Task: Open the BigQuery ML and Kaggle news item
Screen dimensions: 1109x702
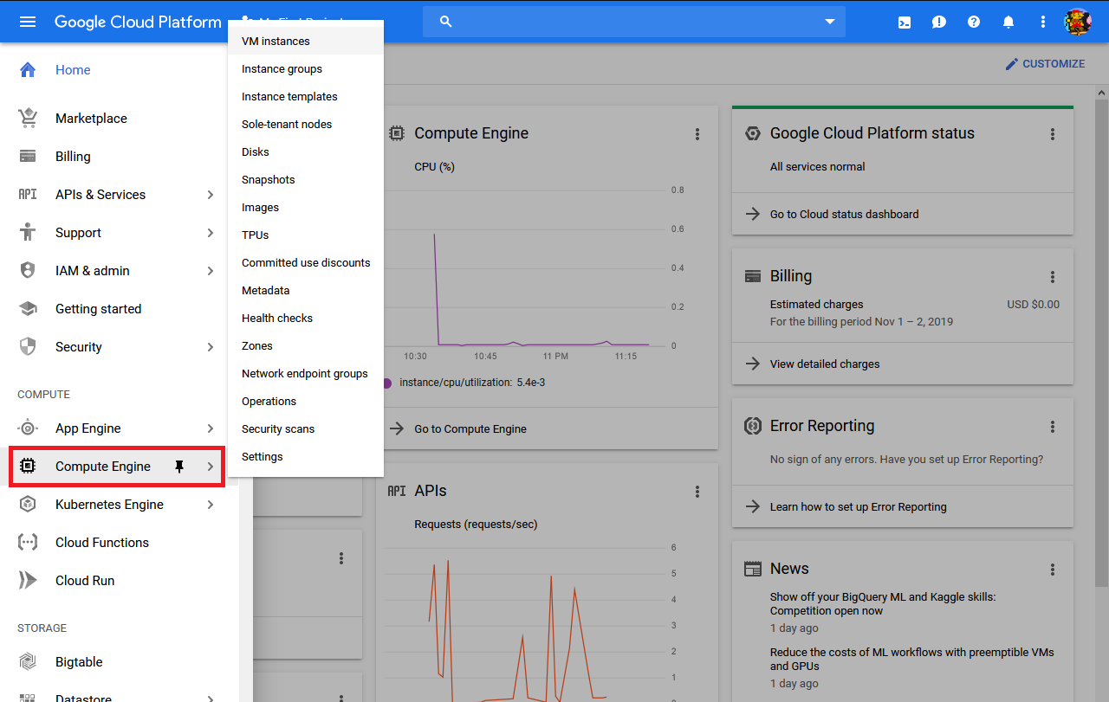Action: (x=883, y=604)
